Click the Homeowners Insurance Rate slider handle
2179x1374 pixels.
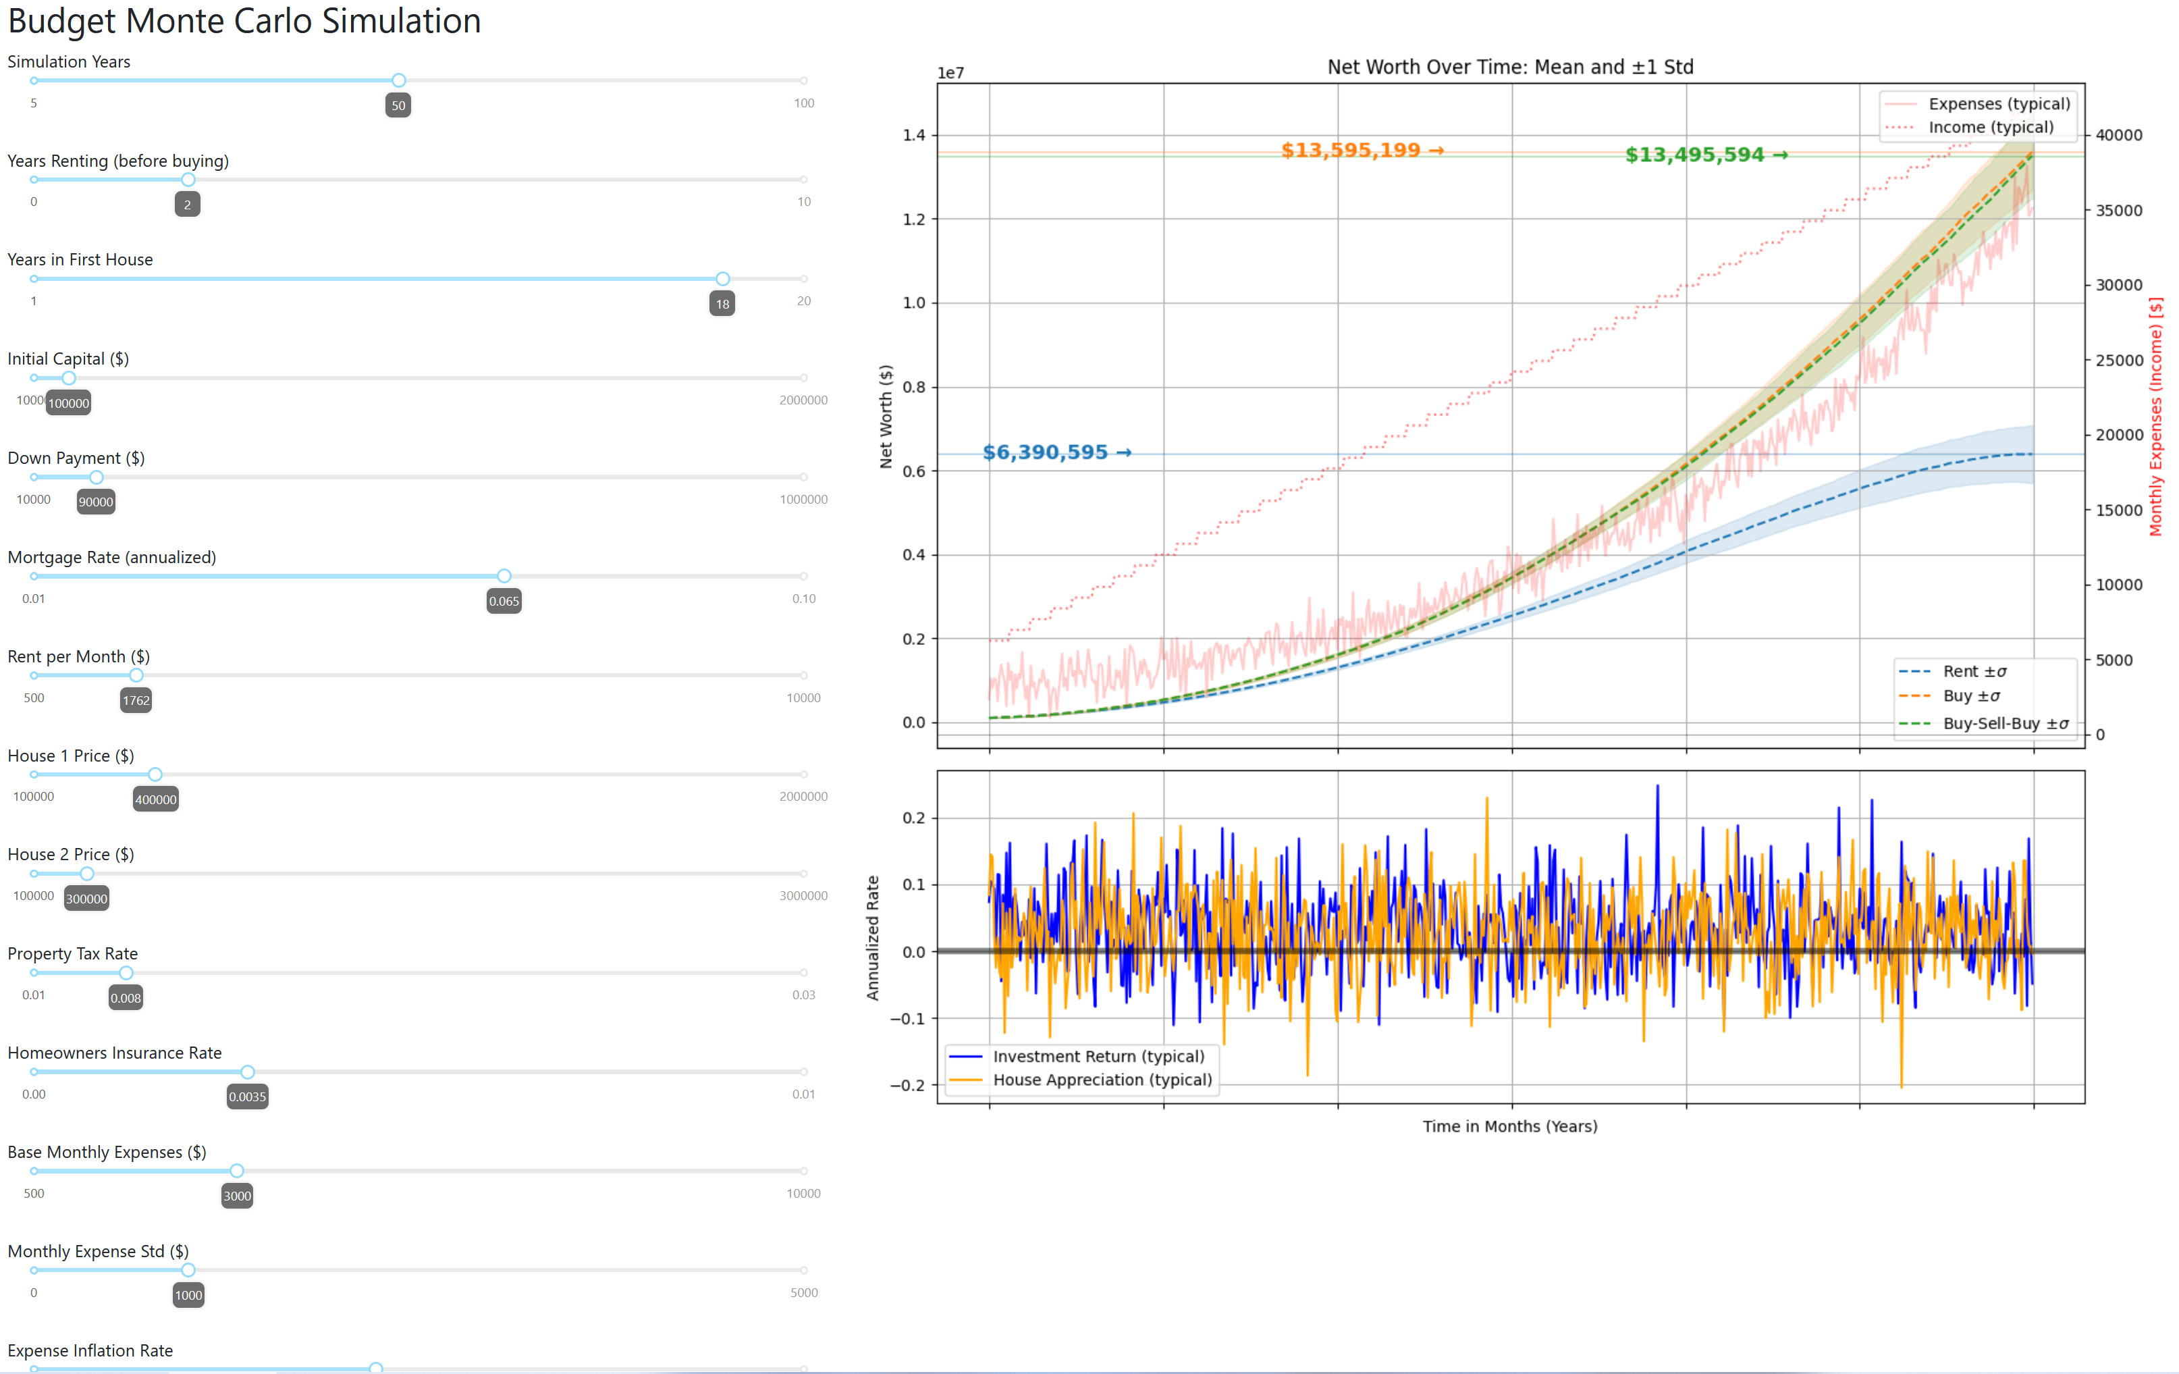(x=247, y=1072)
